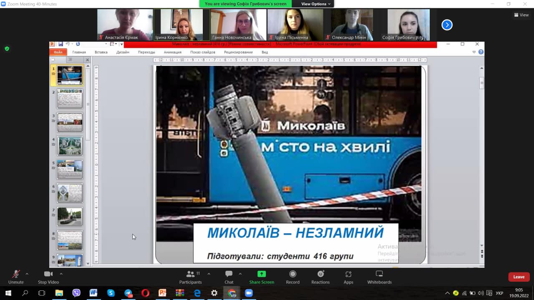534x300 pixels.
Task: Select Ганна Новочинська's video tile
Action: [x=238, y=25]
